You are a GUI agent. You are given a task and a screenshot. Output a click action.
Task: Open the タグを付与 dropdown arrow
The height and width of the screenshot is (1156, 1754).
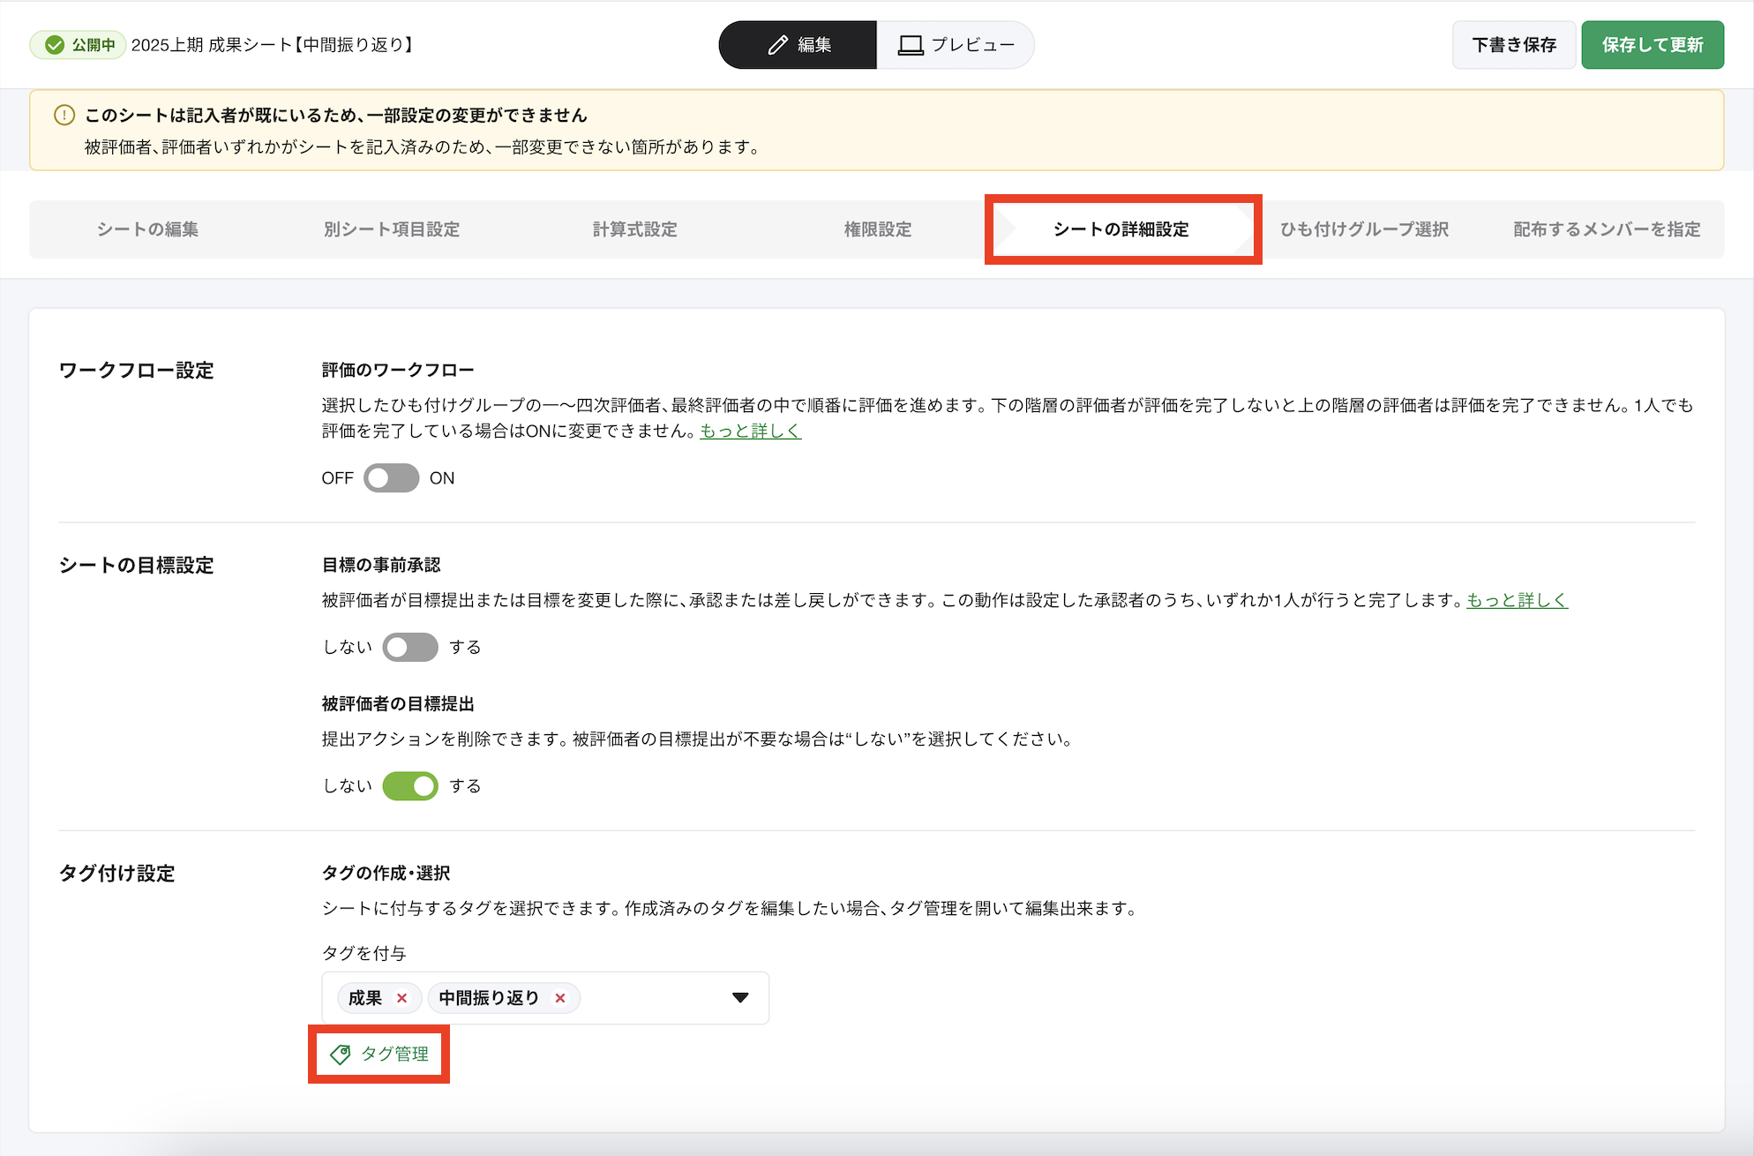tap(739, 998)
